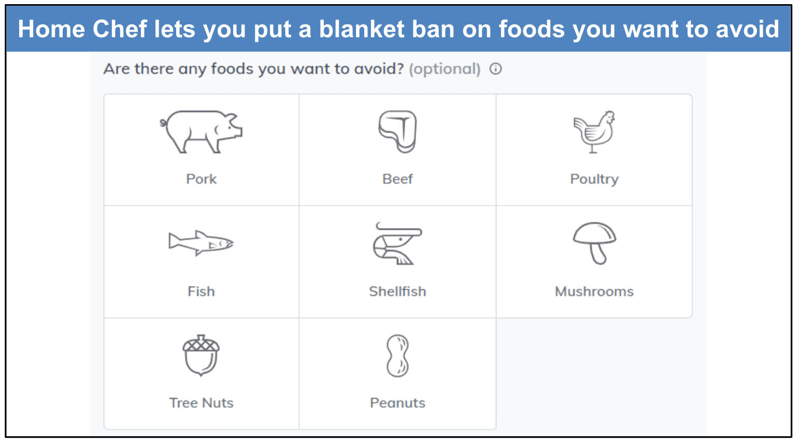800x444 pixels.
Task: Toggle the Beef text label
Action: (397, 179)
